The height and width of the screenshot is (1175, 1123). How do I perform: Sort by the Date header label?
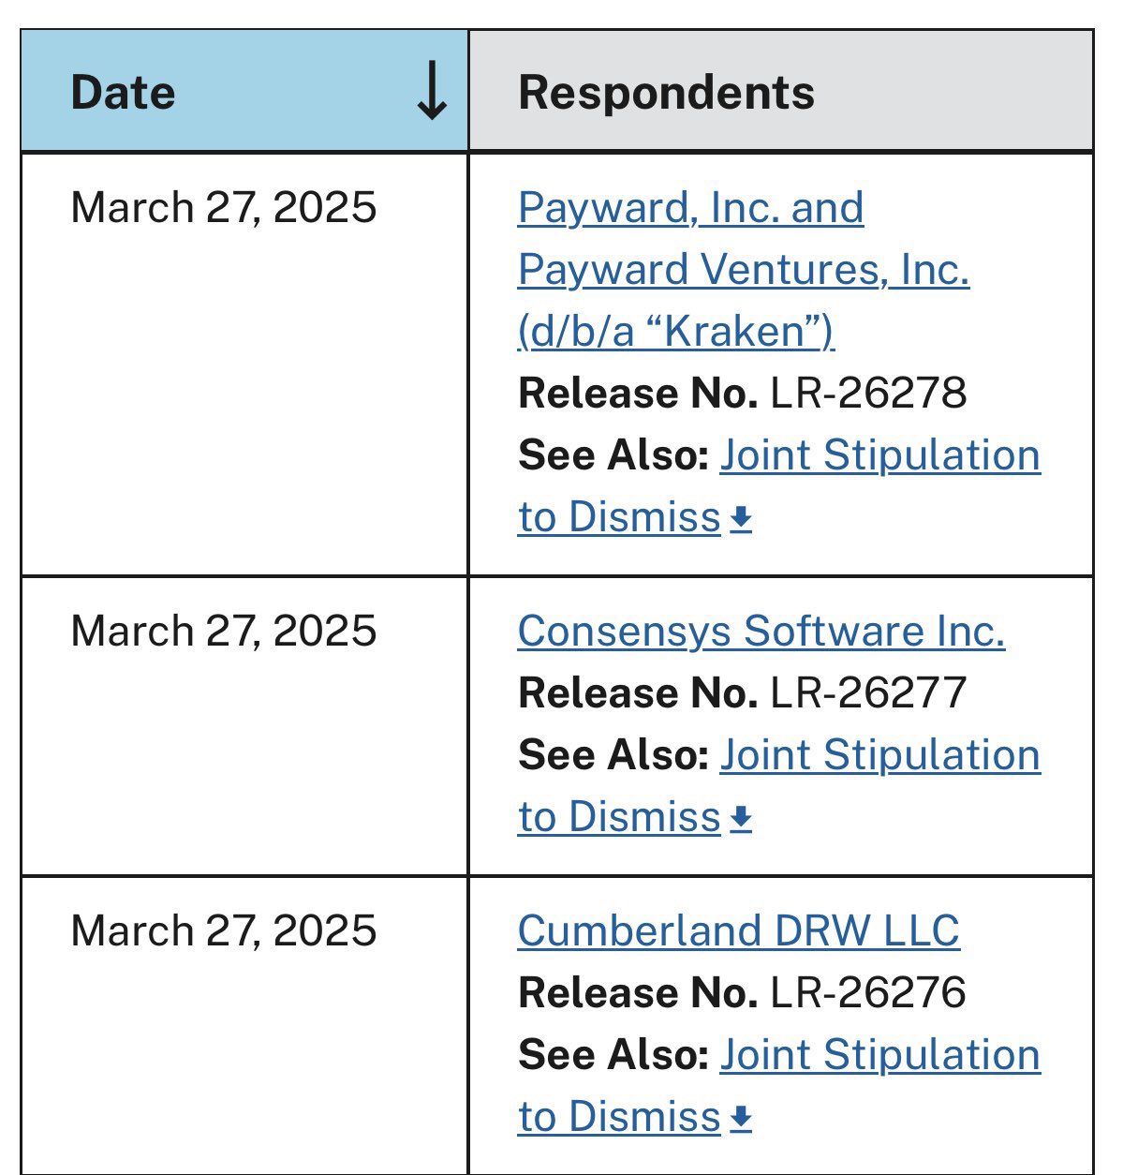(x=123, y=93)
